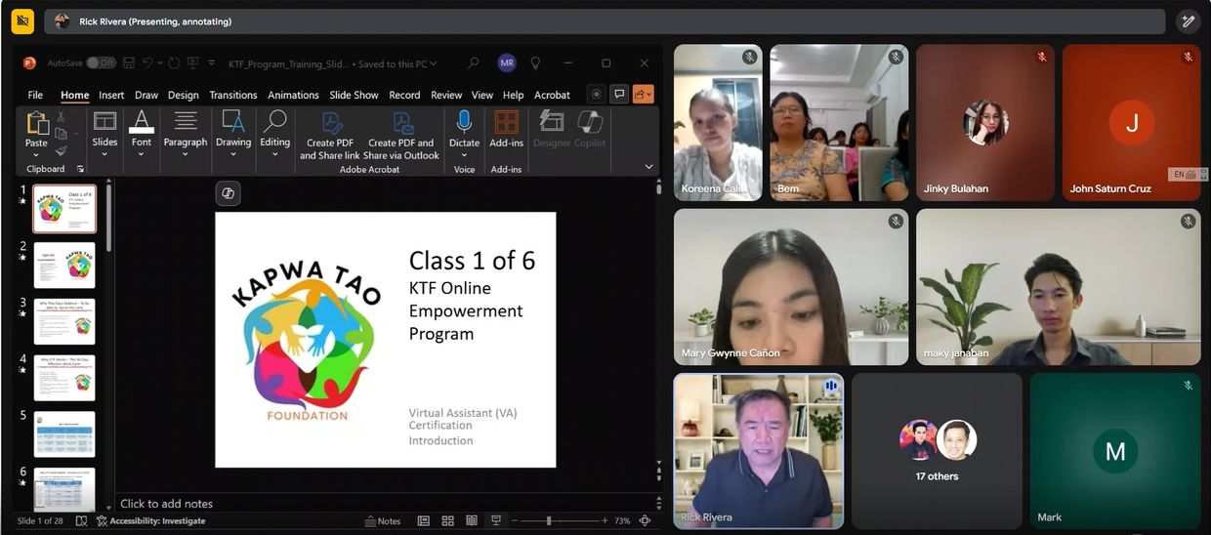Click the Designer icon
The height and width of the screenshot is (535, 1211).
click(x=552, y=122)
